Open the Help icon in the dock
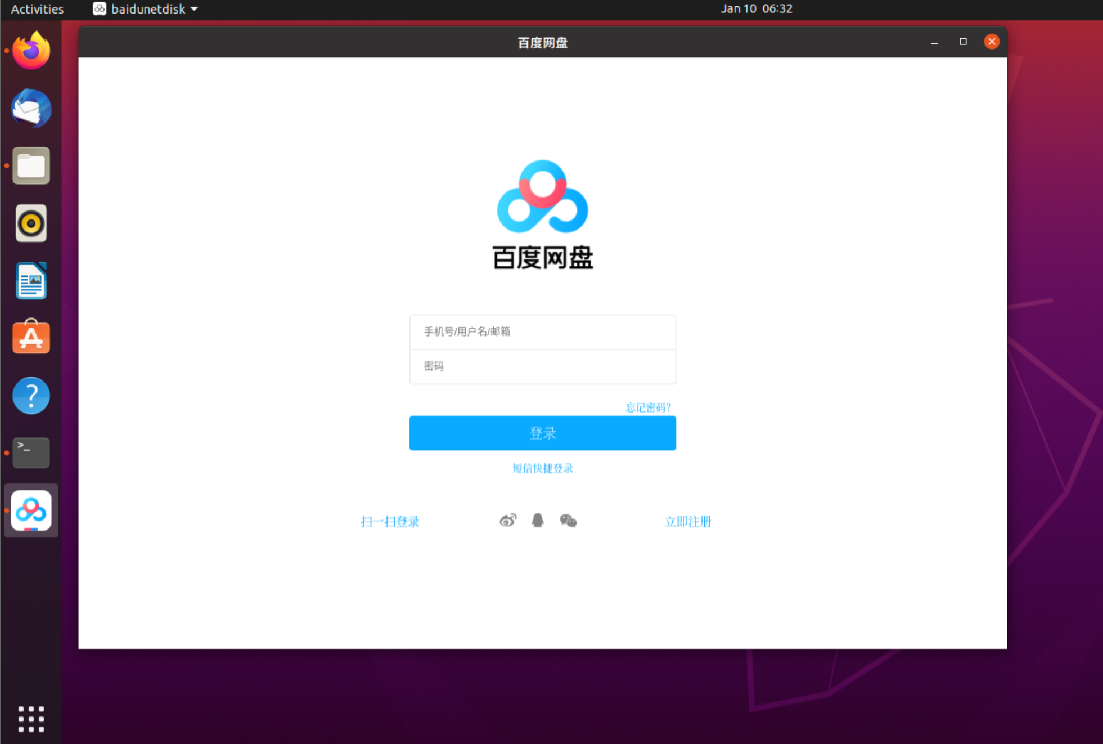This screenshot has width=1103, height=744. [31, 396]
